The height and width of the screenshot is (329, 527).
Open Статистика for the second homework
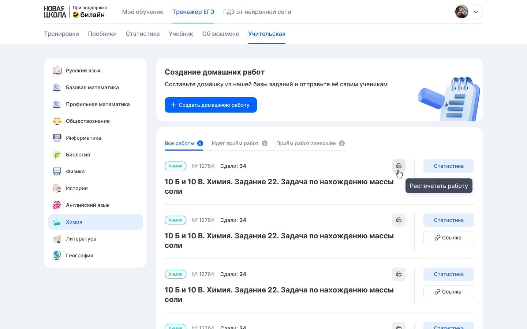449,220
